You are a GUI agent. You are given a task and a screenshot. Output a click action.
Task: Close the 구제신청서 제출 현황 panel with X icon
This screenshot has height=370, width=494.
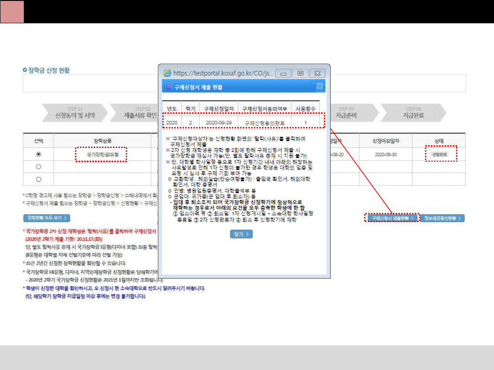point(320,86)
